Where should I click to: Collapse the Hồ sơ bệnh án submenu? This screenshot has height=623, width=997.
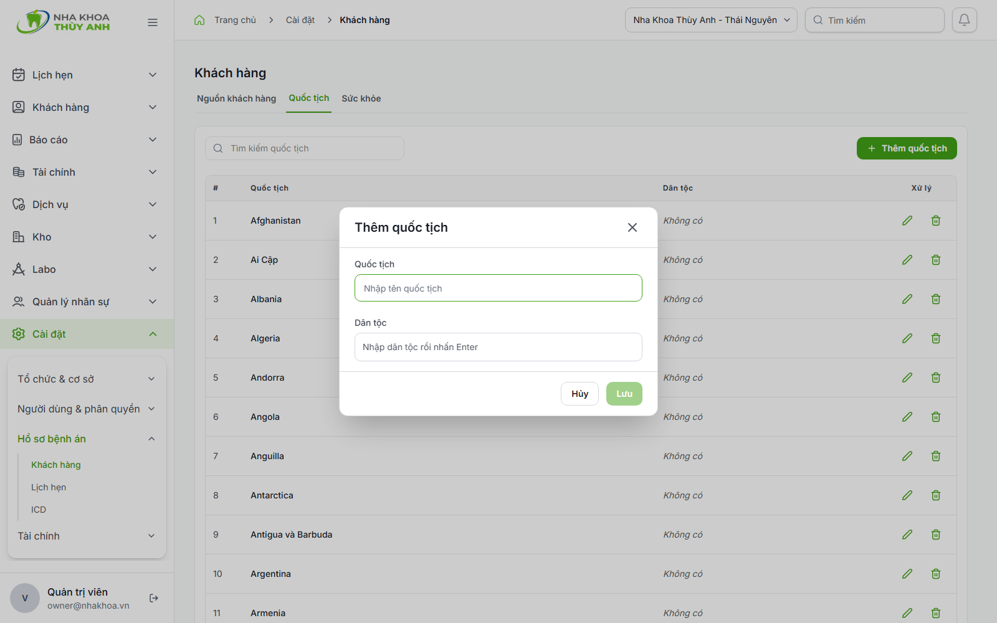(87, 439)
